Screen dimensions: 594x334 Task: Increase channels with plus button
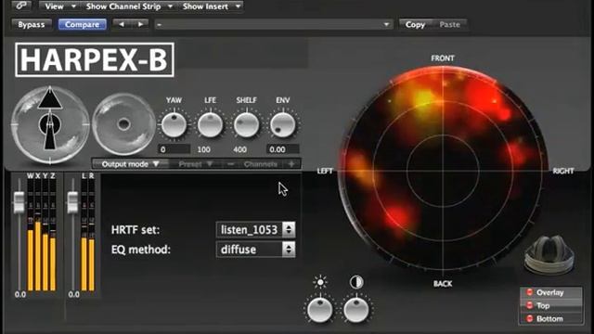(x=291, y=164)
